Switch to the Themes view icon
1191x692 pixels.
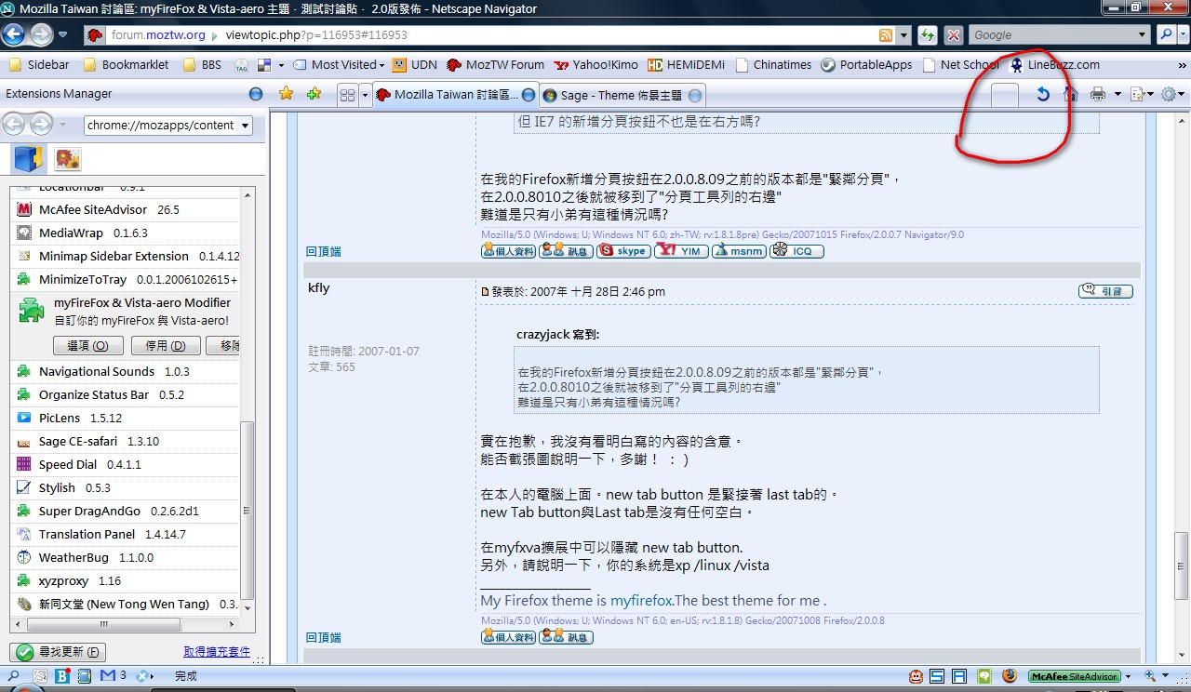pyautogui.click(x=67, y=159)
